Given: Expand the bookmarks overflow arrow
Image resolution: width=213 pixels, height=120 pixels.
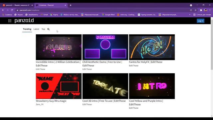Looking at the screenshot, I should [x=190, y=15].
